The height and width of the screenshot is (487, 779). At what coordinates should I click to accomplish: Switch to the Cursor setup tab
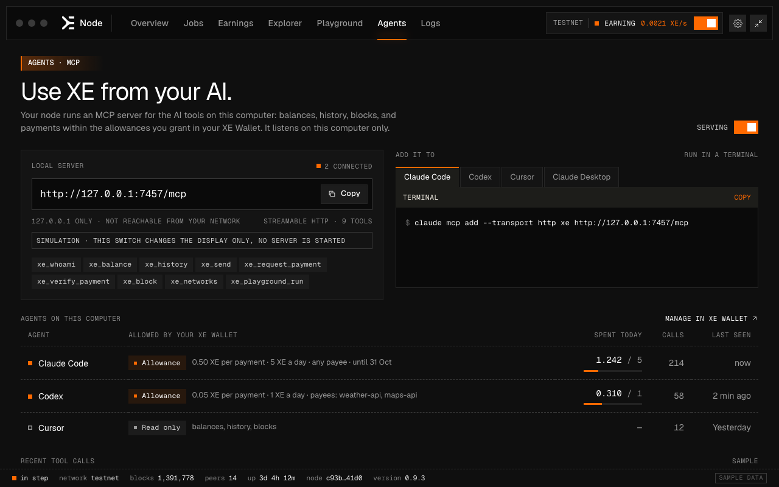click(x=522, y=177)
